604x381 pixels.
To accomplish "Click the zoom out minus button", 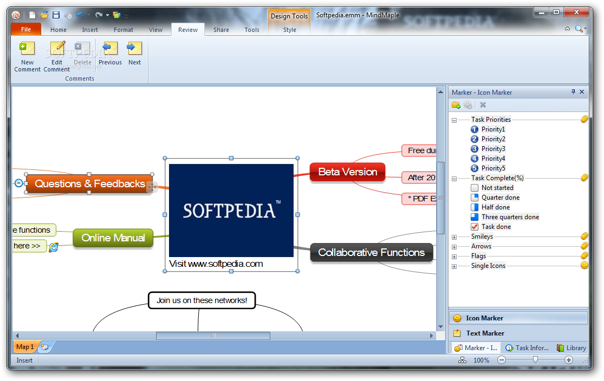I will click(x=502, y=360).
